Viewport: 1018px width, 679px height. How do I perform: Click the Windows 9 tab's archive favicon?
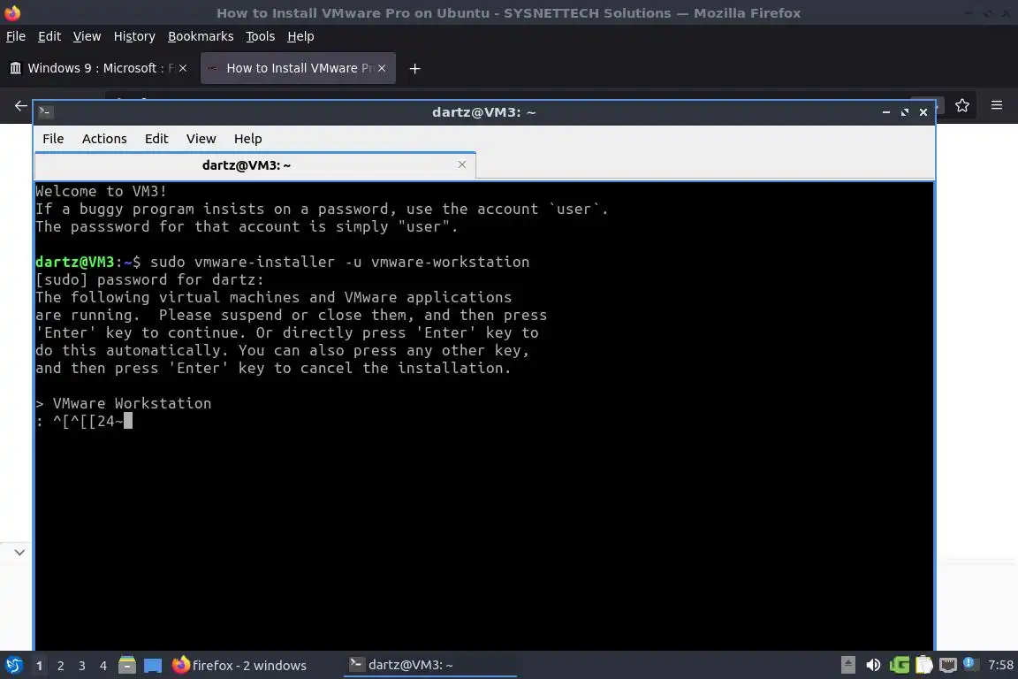16,68
